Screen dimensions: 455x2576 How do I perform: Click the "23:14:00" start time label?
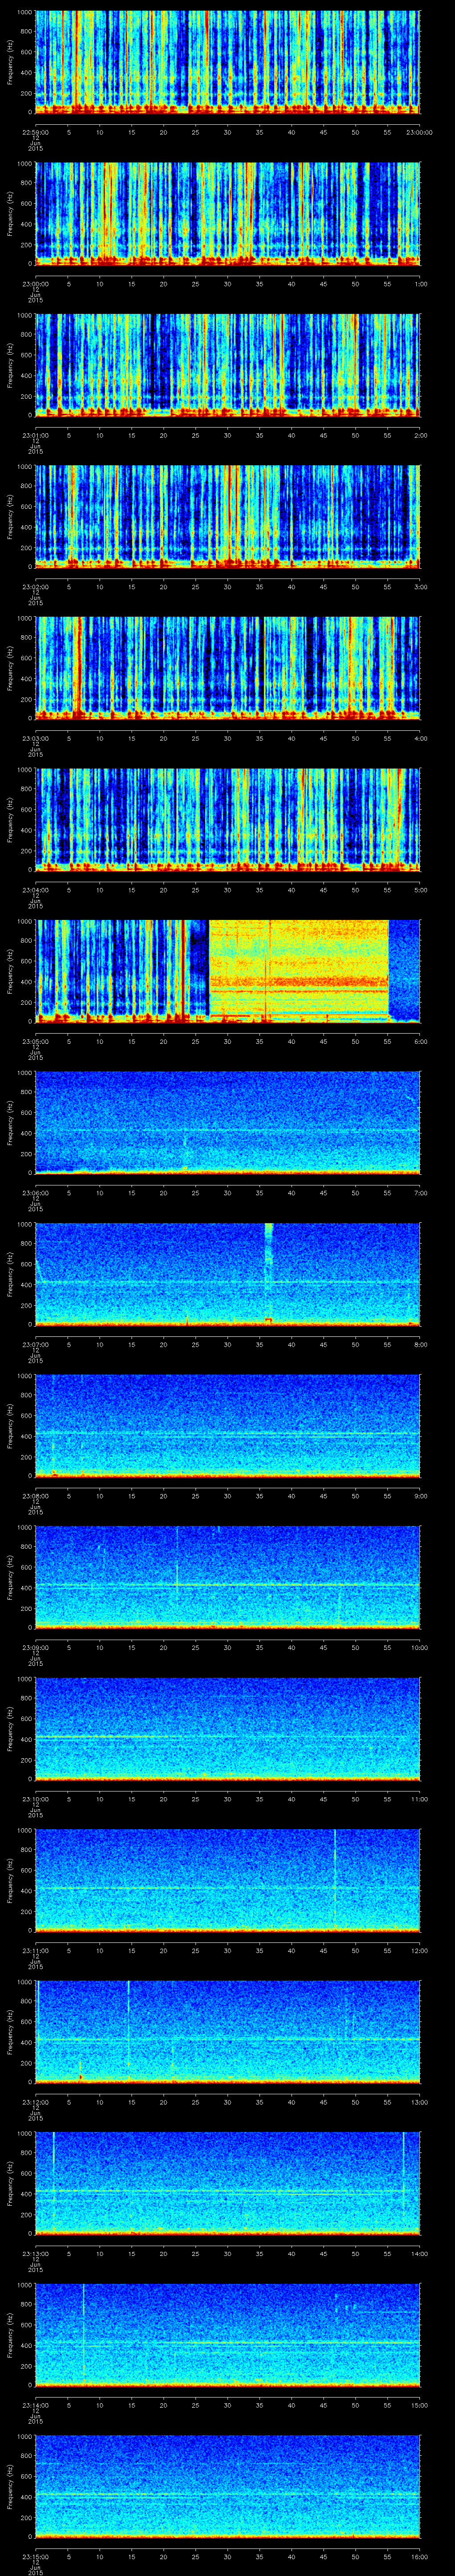[35, 2404]
